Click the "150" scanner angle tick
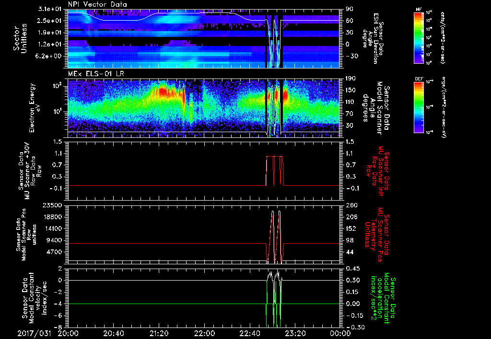The height and width of the screenshot is (339, 491). click(351, 90)
